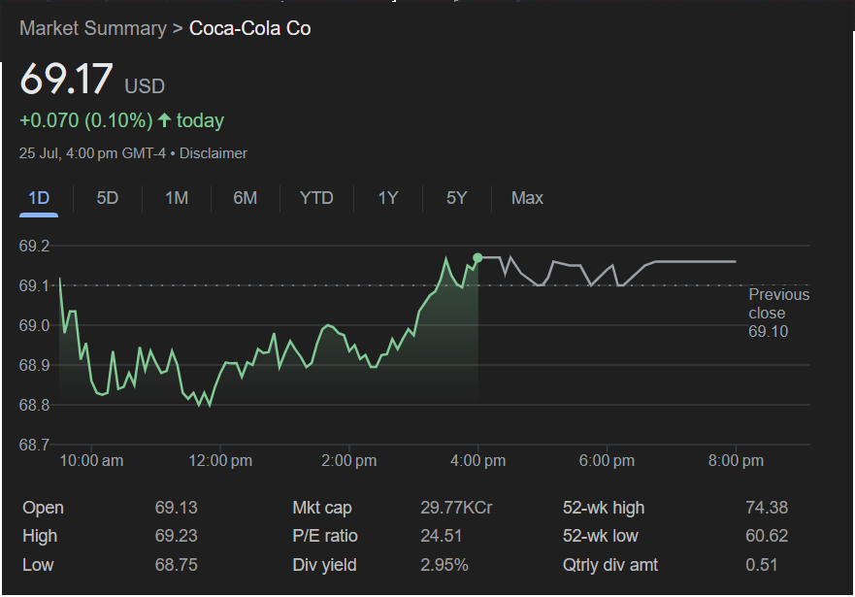Screen dimensions: 855x597
Task: Click the Low value 68.75
Action: (x=176, y=565)
